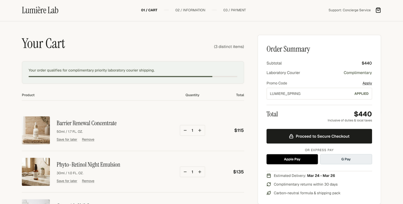
Task: Open the Phyto-Retinol Night Emulsion product title
Action: click(x=88, y=164)
